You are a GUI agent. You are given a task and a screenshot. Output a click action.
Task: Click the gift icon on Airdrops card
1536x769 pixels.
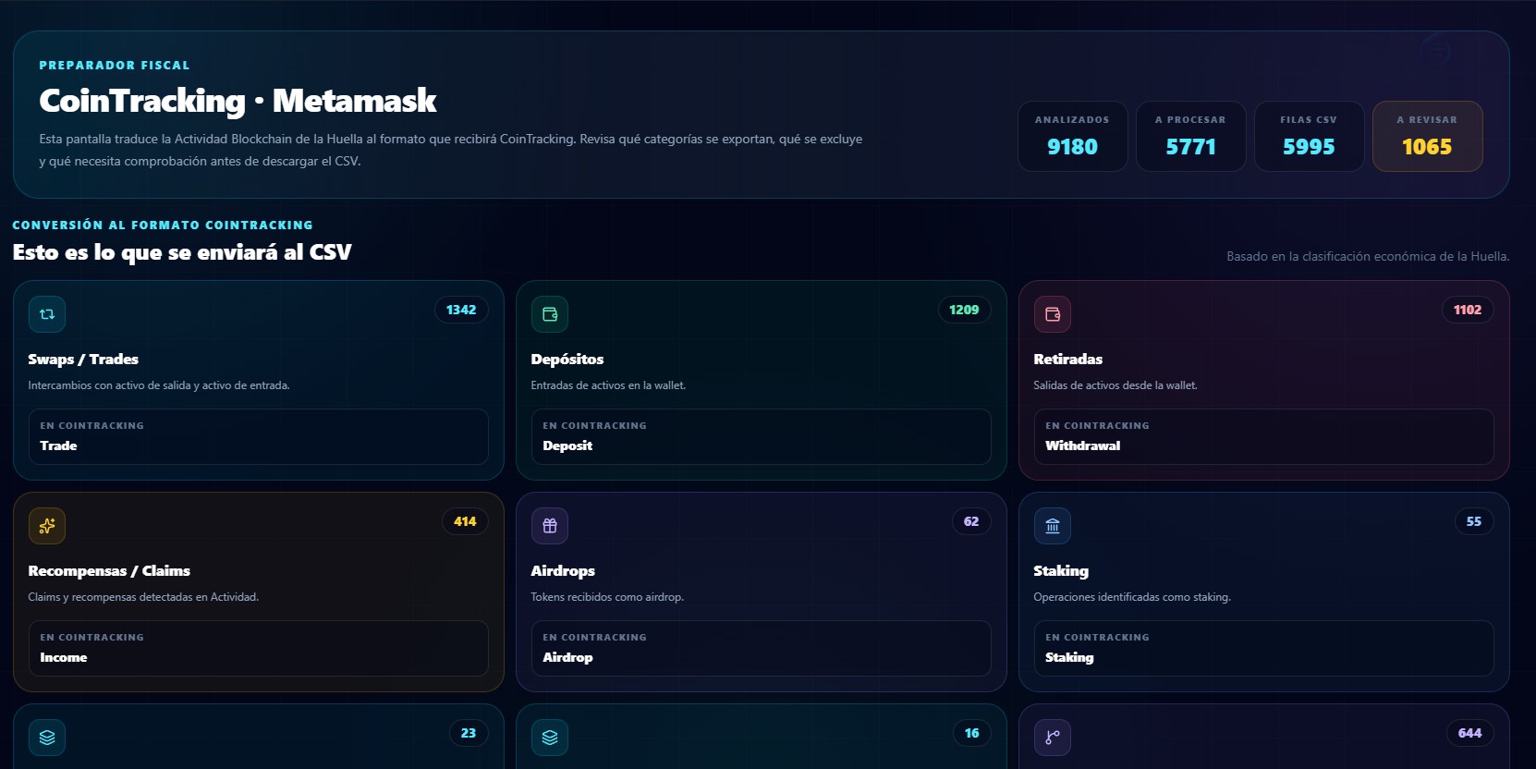point(550,526)
